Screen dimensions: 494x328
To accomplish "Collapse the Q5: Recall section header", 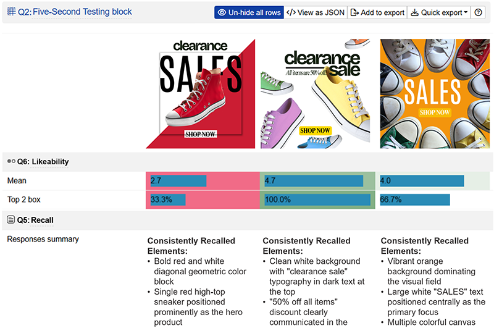I will pos(247,220).
